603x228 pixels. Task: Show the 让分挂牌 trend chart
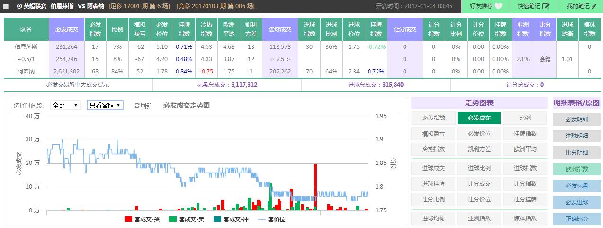click(524, 199)
